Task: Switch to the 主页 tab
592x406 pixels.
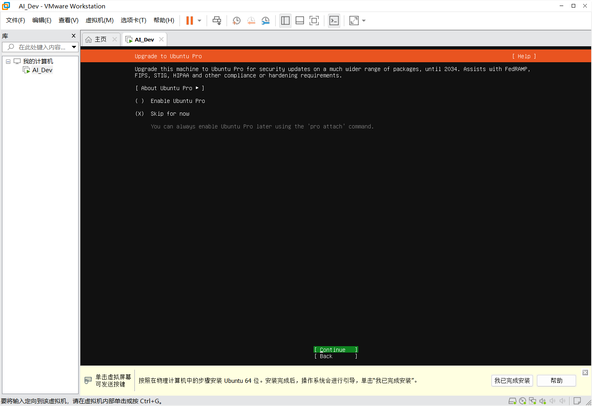Action: point(99,39)
